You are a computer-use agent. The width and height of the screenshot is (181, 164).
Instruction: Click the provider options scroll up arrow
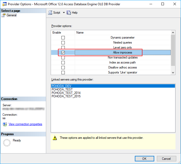173,33
